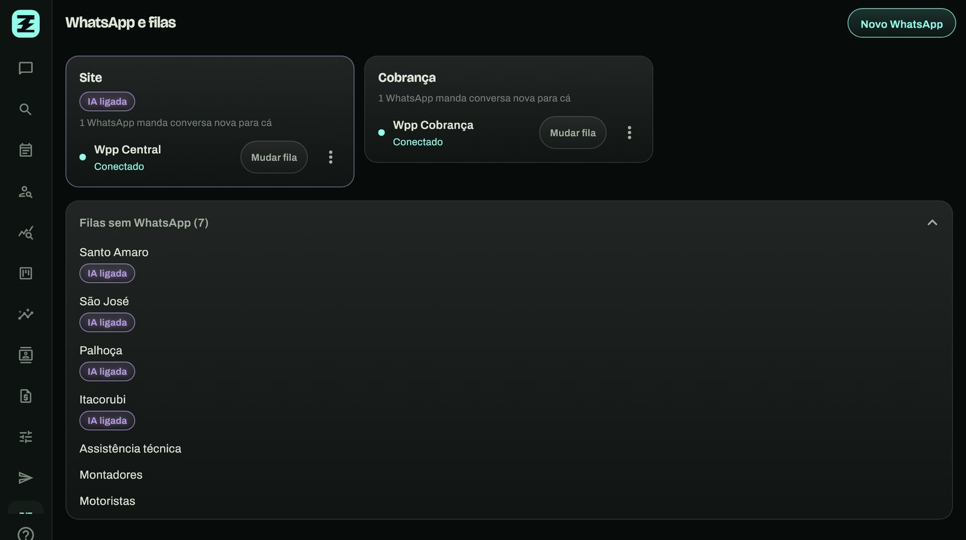Click the WhatsApp e filas page title
Screen dimensions: 966x540
pos(121,22)
